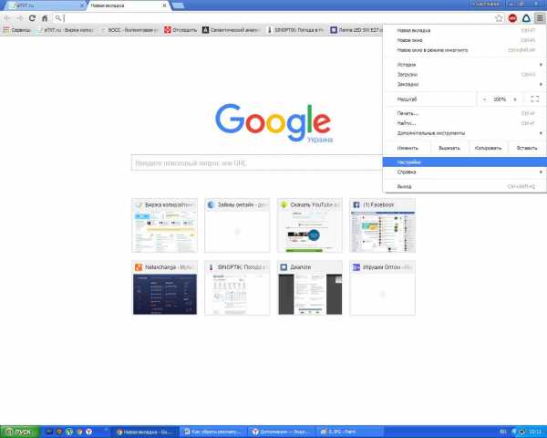The image size is (547, 438).
Task: Open the red Adblock extension icon
Action: point(512,18)
